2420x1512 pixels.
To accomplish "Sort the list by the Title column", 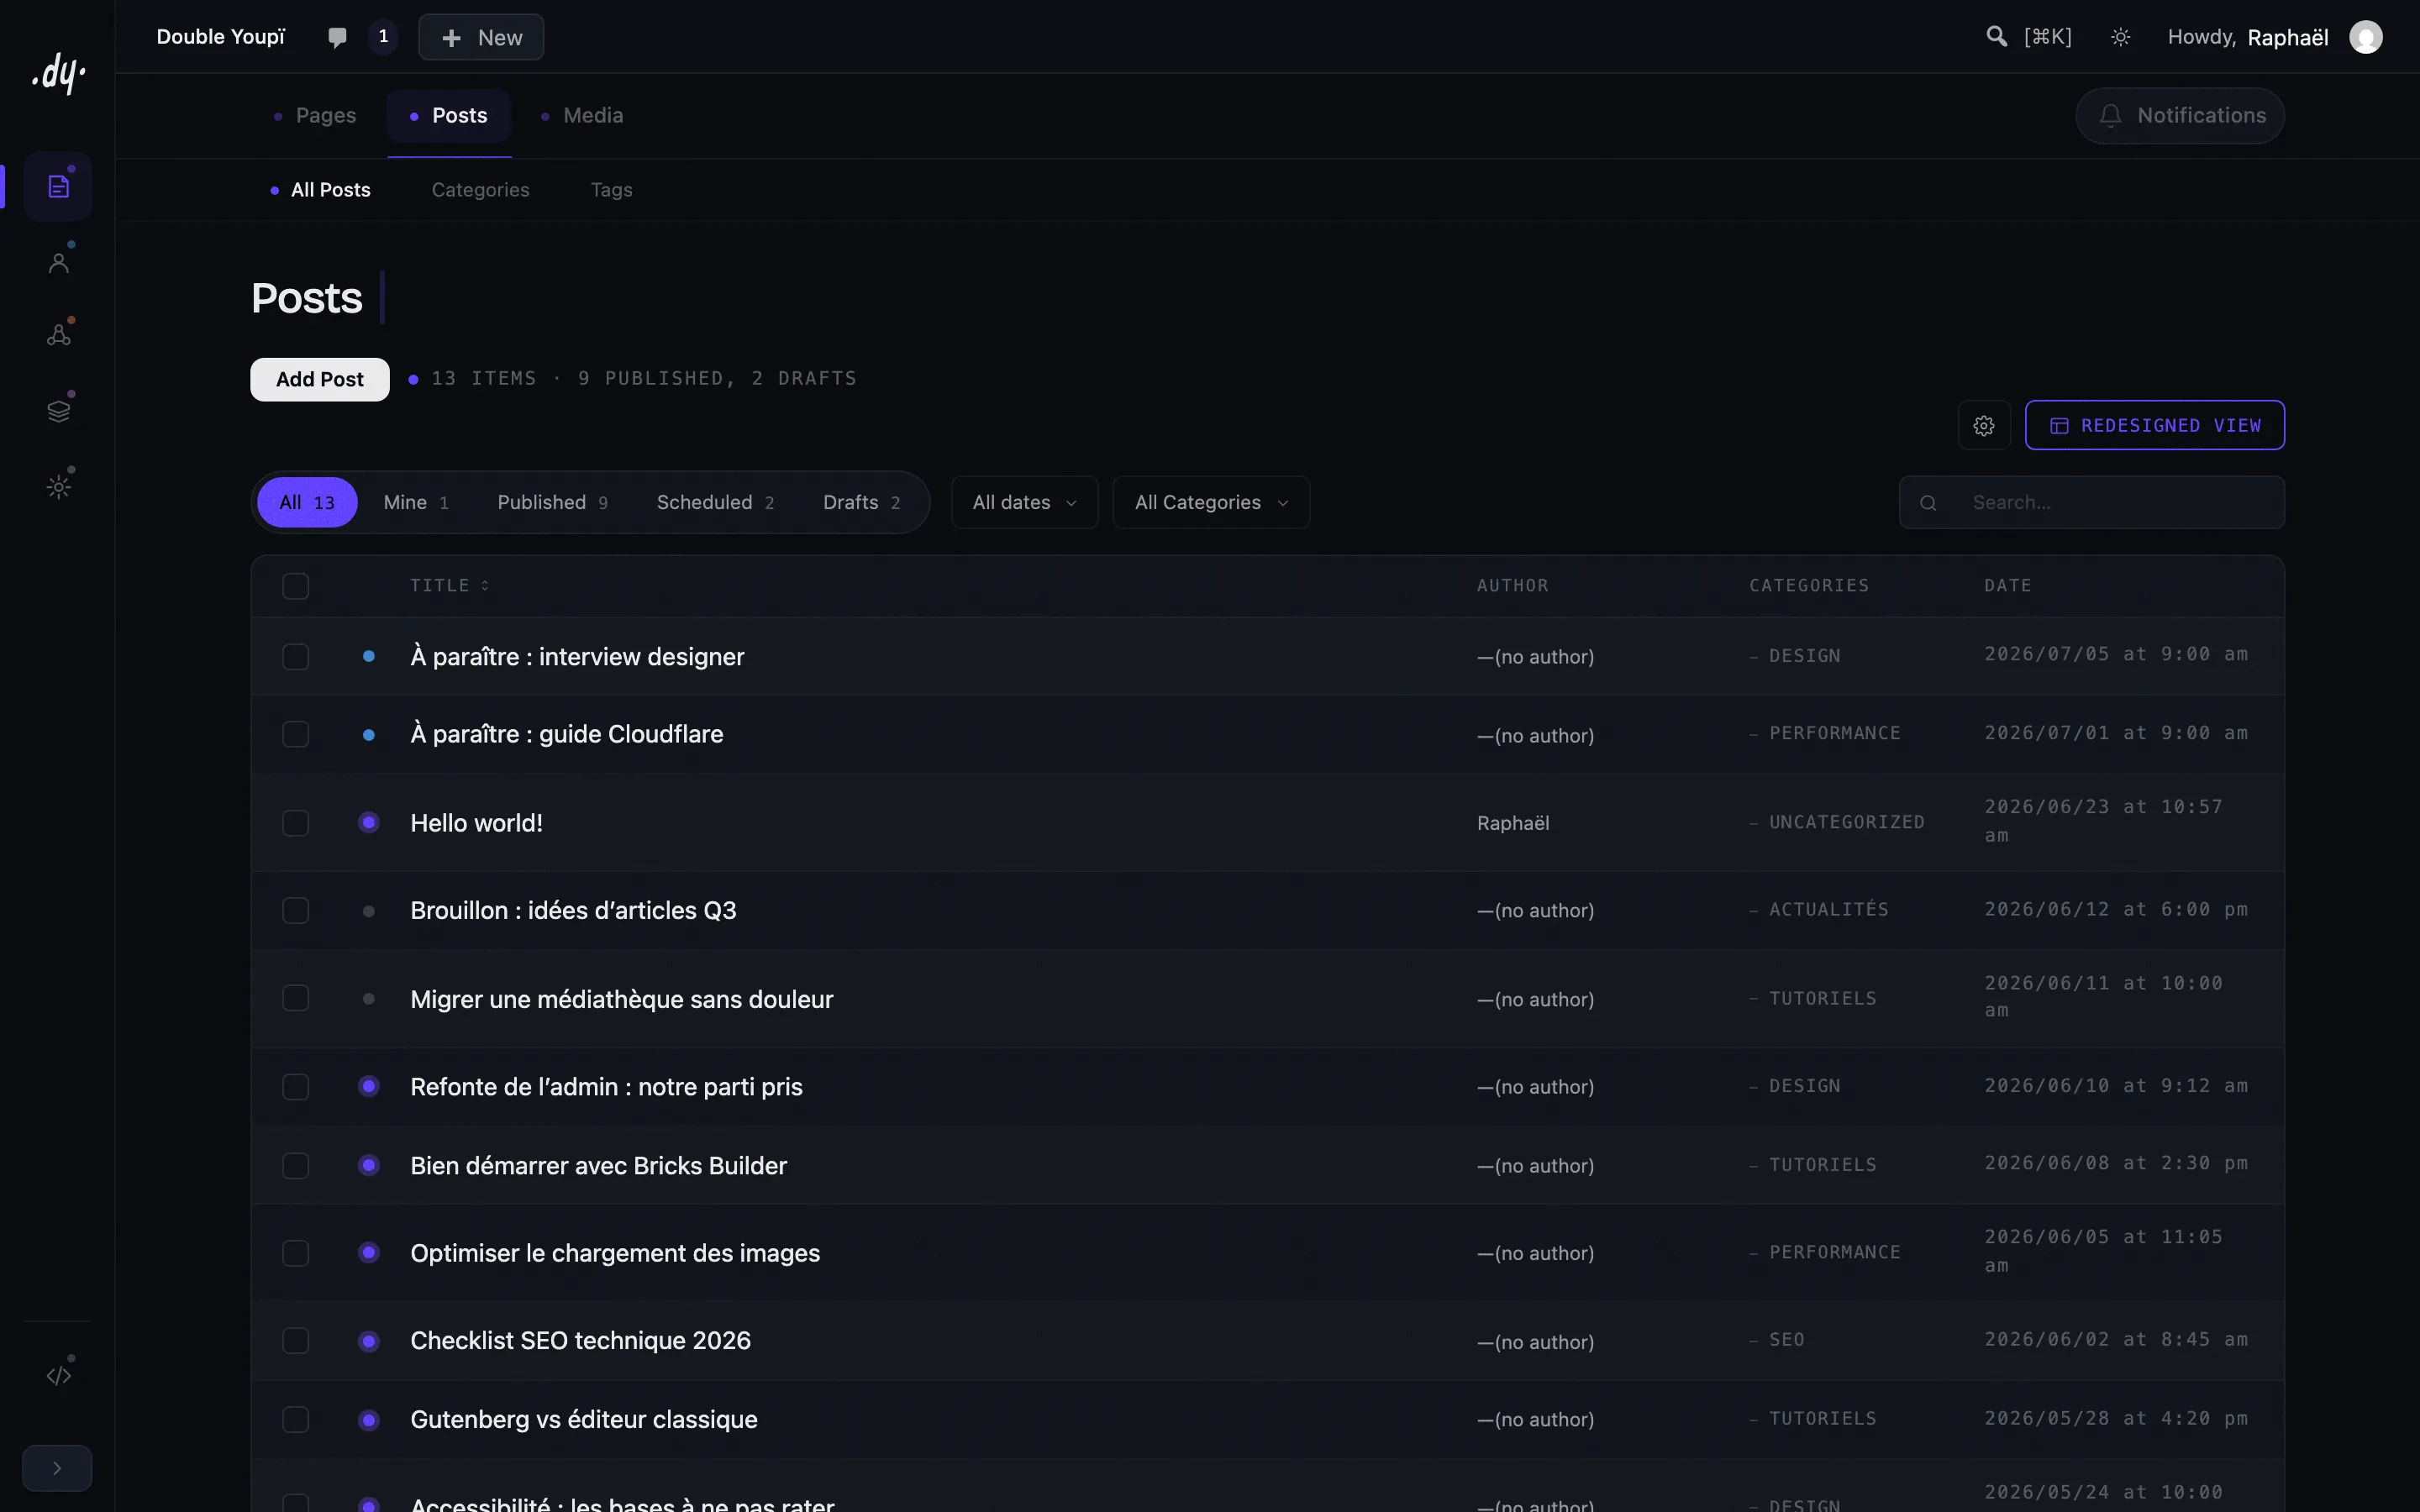I will point(449,586).
